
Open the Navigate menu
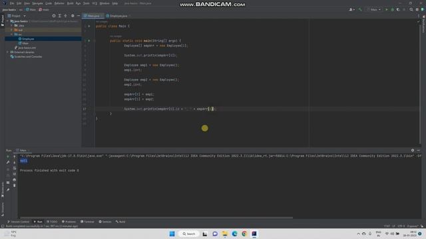pos(37,3)
